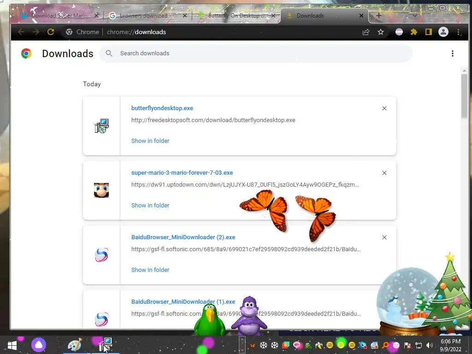Open the Downloads page three-dot menu
This screenshot has width=472, height=354.
pyautogui.click(x=453, y=53)
